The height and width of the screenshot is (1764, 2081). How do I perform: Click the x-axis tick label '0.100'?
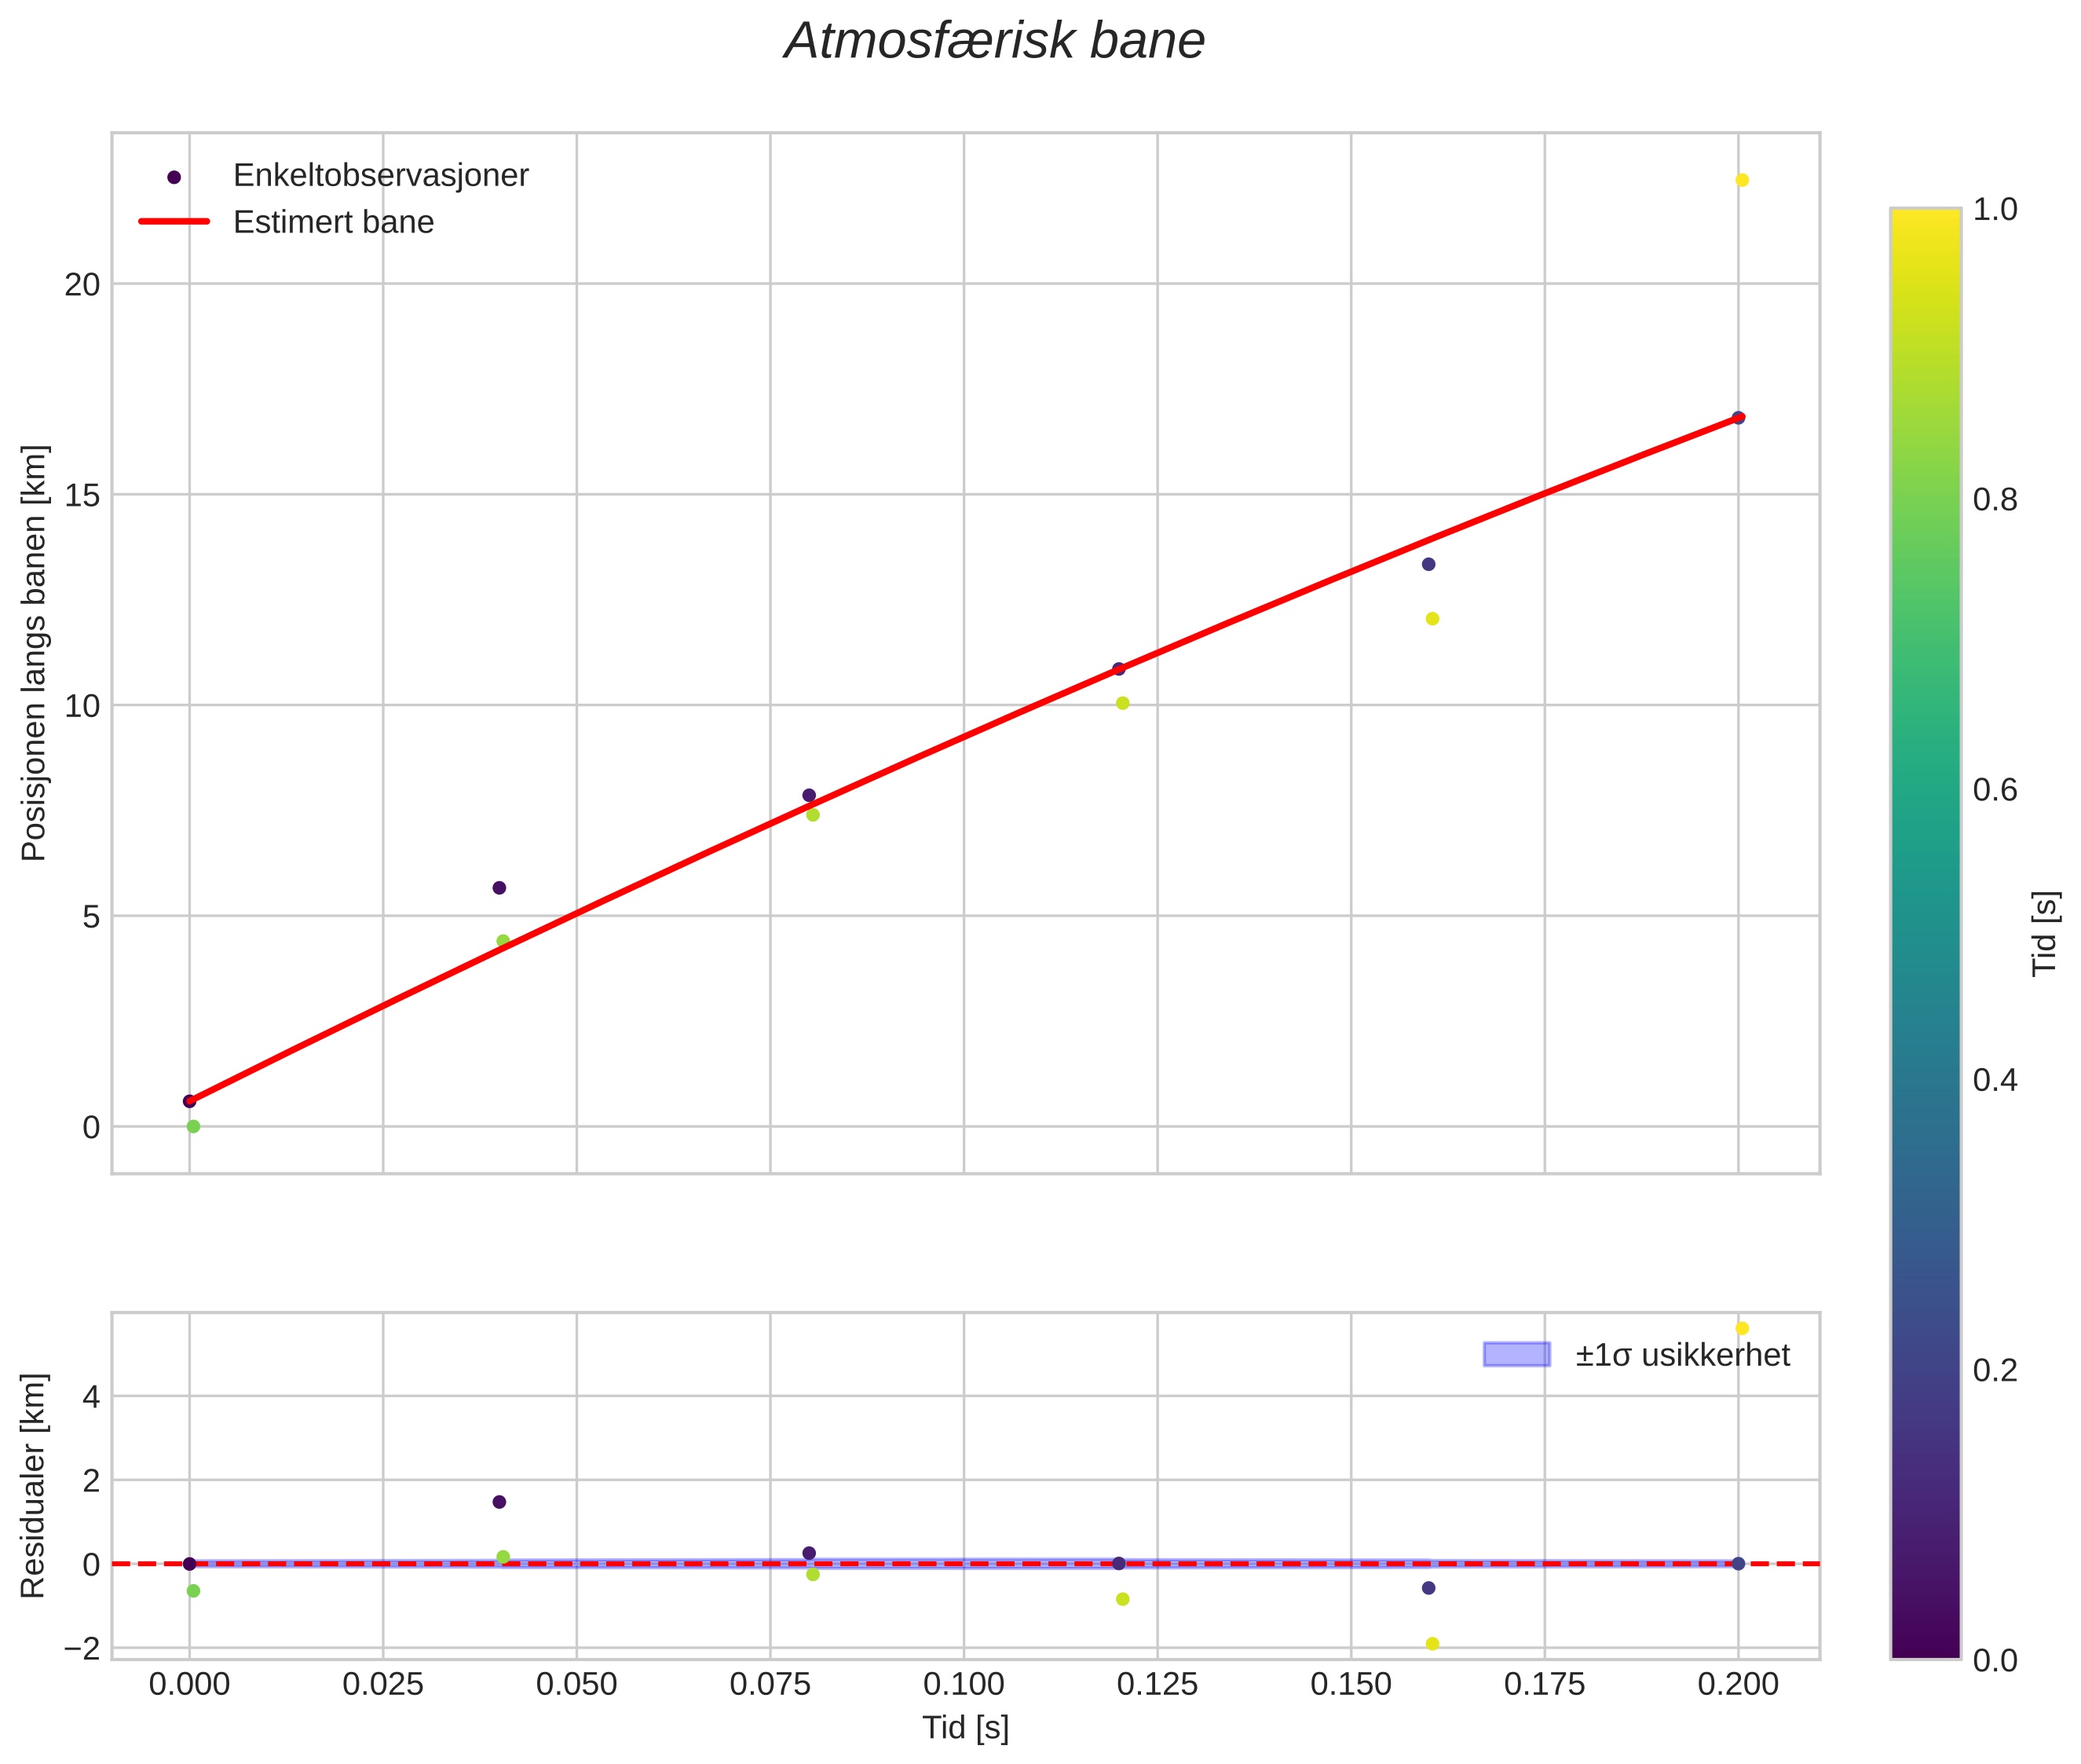click(964, 1685)
